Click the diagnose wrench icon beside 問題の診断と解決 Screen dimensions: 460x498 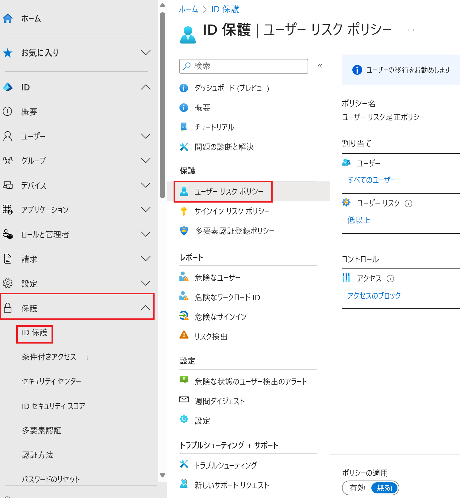click(184, 147)
